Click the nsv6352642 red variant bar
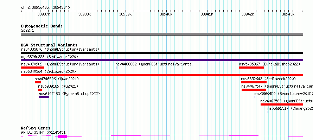The height and width of the screenshot is (140, 313). pos(254,82)
